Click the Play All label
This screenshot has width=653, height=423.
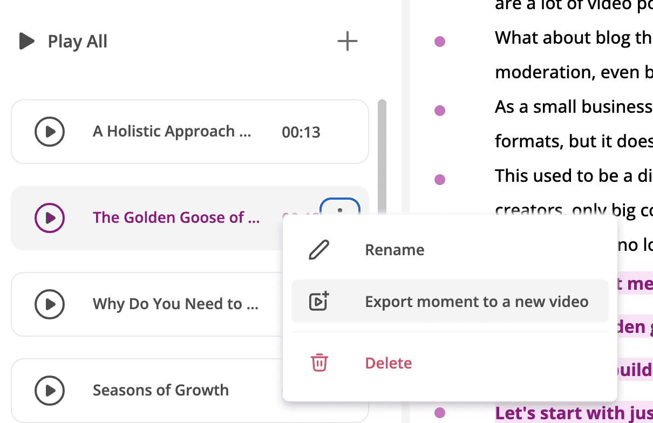(77, 42)
